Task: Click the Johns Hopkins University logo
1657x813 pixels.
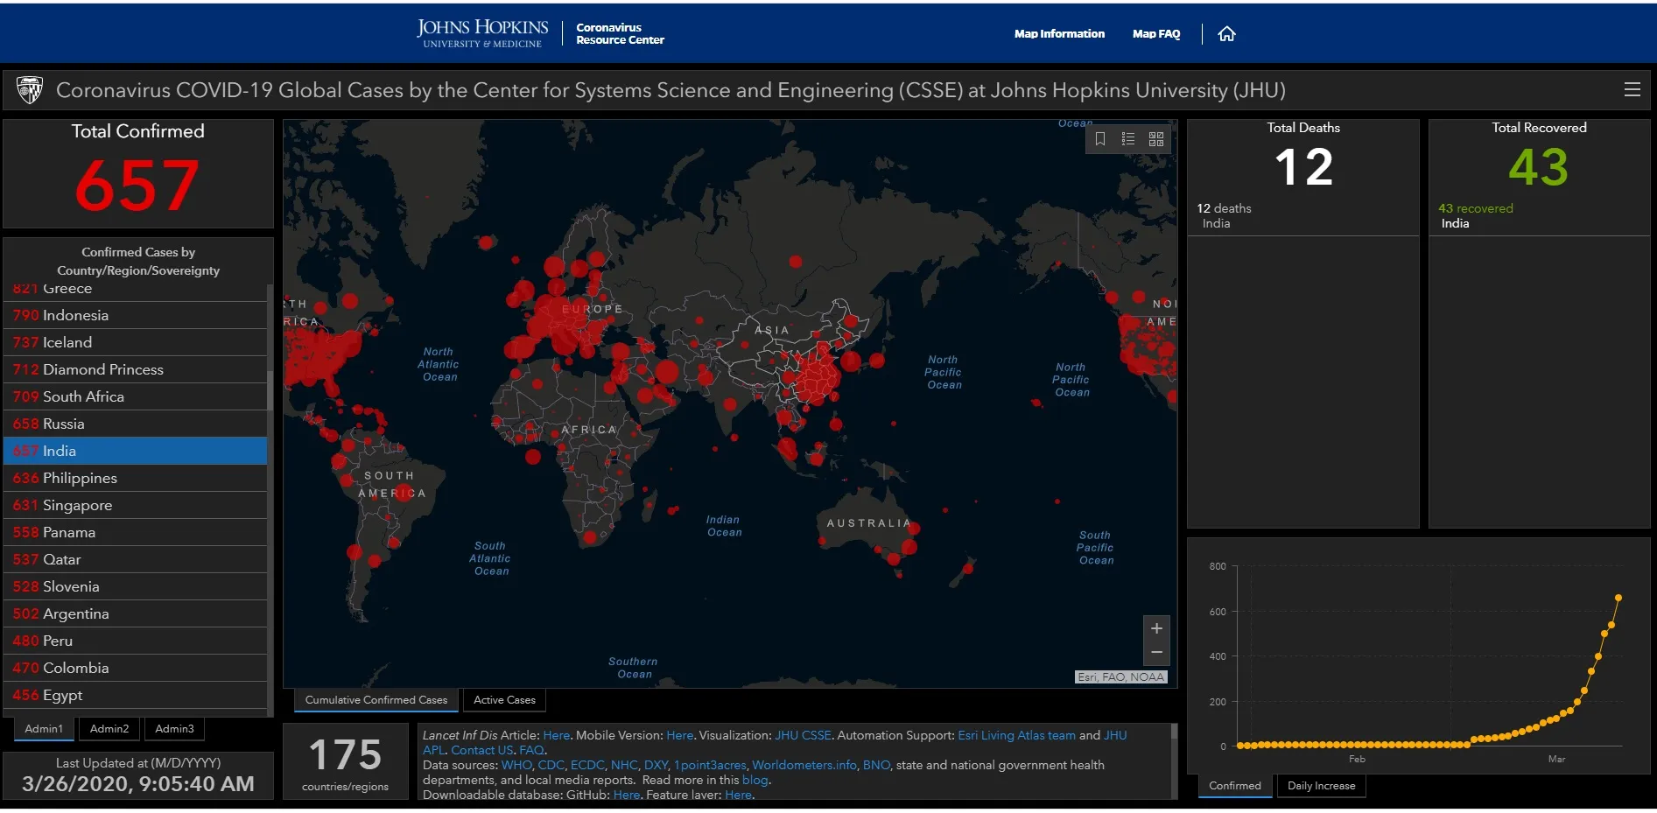Action: [x=482, y=33]
